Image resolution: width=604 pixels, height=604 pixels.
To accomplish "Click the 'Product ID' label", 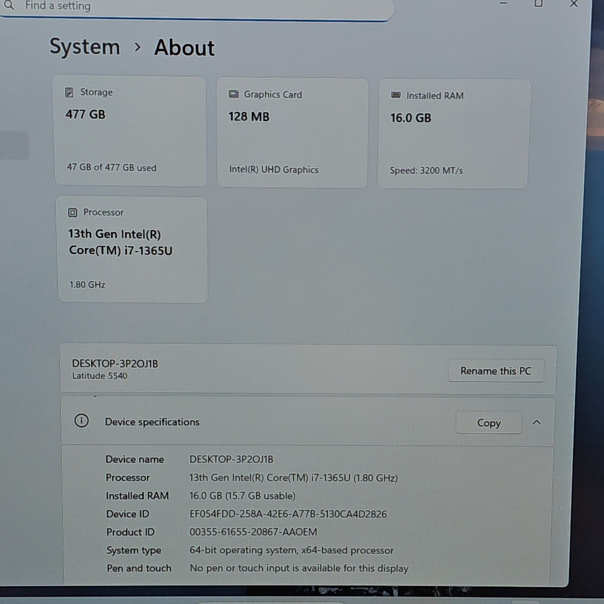I will coord(130,532).
